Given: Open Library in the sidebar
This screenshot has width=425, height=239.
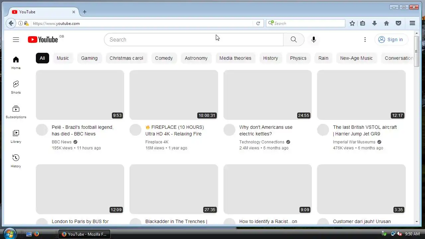Looking at the screenshot, I should 16,136.
